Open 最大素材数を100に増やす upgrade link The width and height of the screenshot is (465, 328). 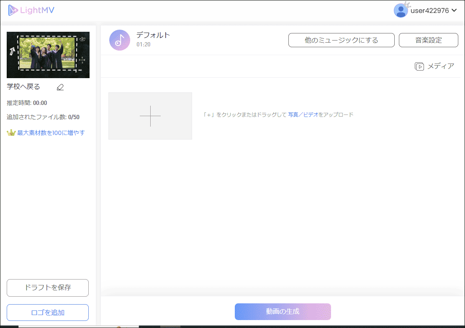(51, 132)
